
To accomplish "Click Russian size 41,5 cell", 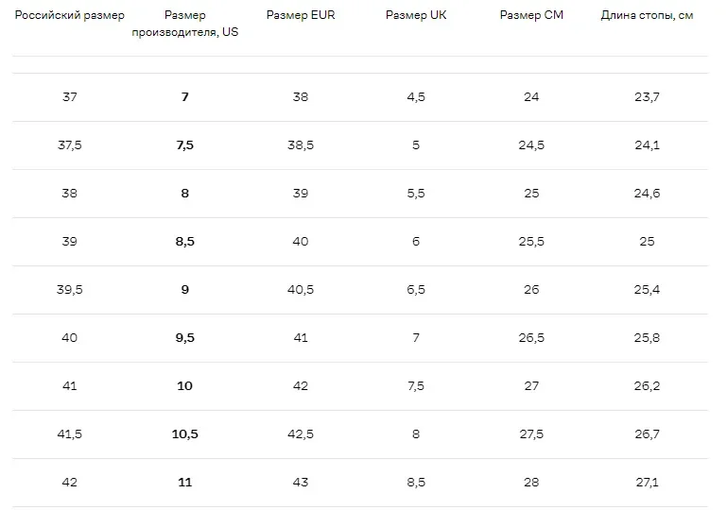I will [70, 434].
